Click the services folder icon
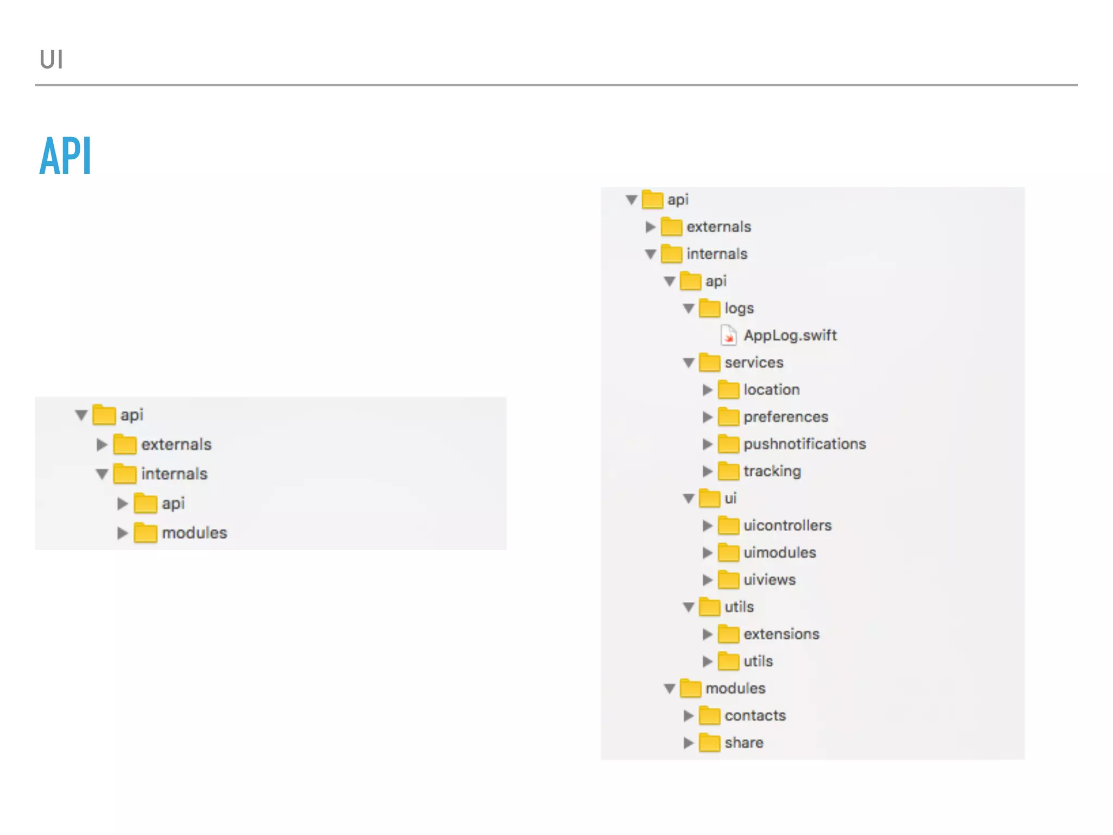This screenshot has height=835, width=1113. coord(709,362)
